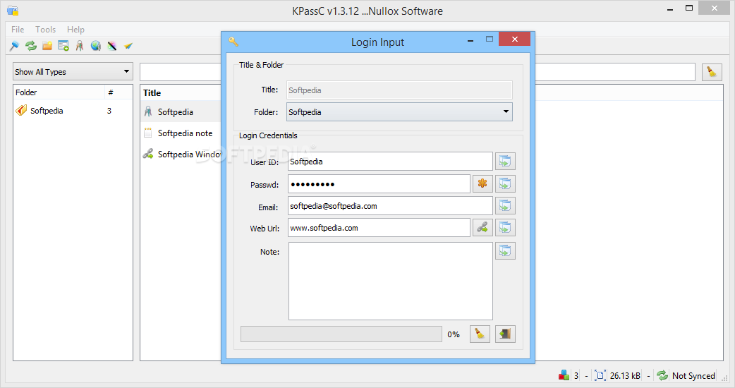Click the new folder toolbar icon
This screenshot has height=388, width=735.
tap(47, 46)
